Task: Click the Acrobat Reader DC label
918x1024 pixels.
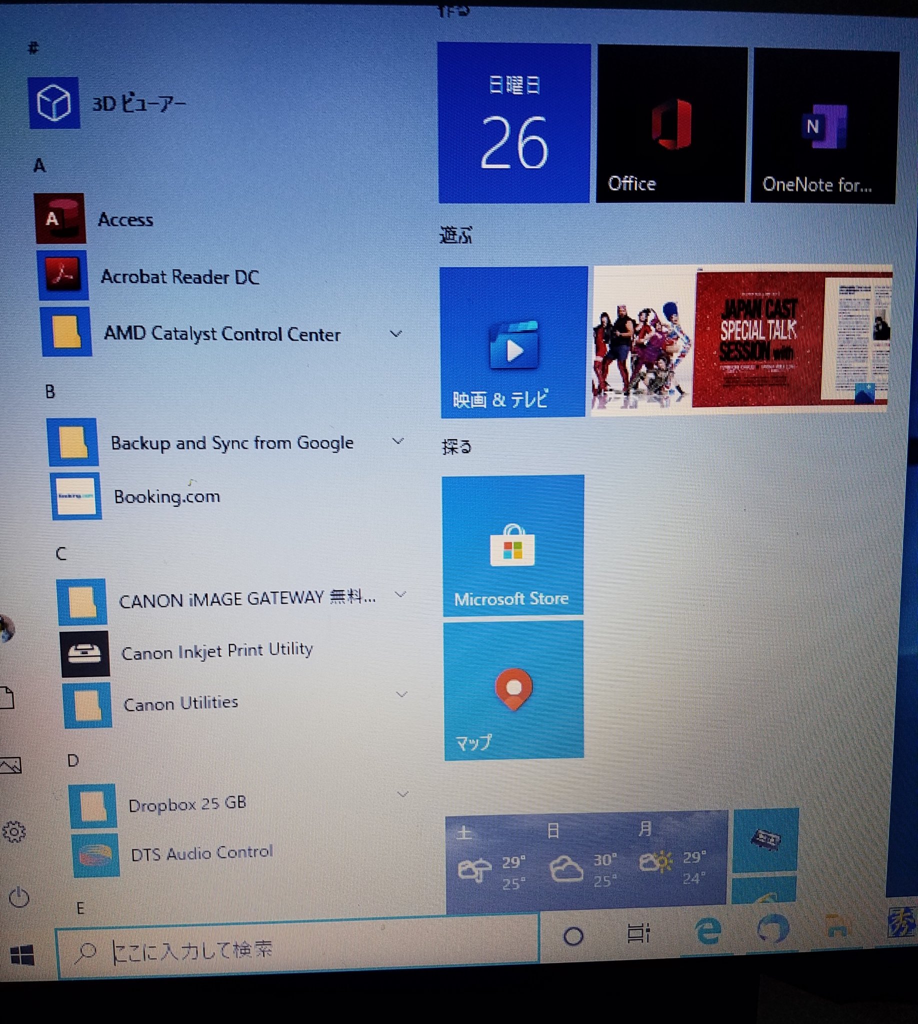Action: pos(180,277)
